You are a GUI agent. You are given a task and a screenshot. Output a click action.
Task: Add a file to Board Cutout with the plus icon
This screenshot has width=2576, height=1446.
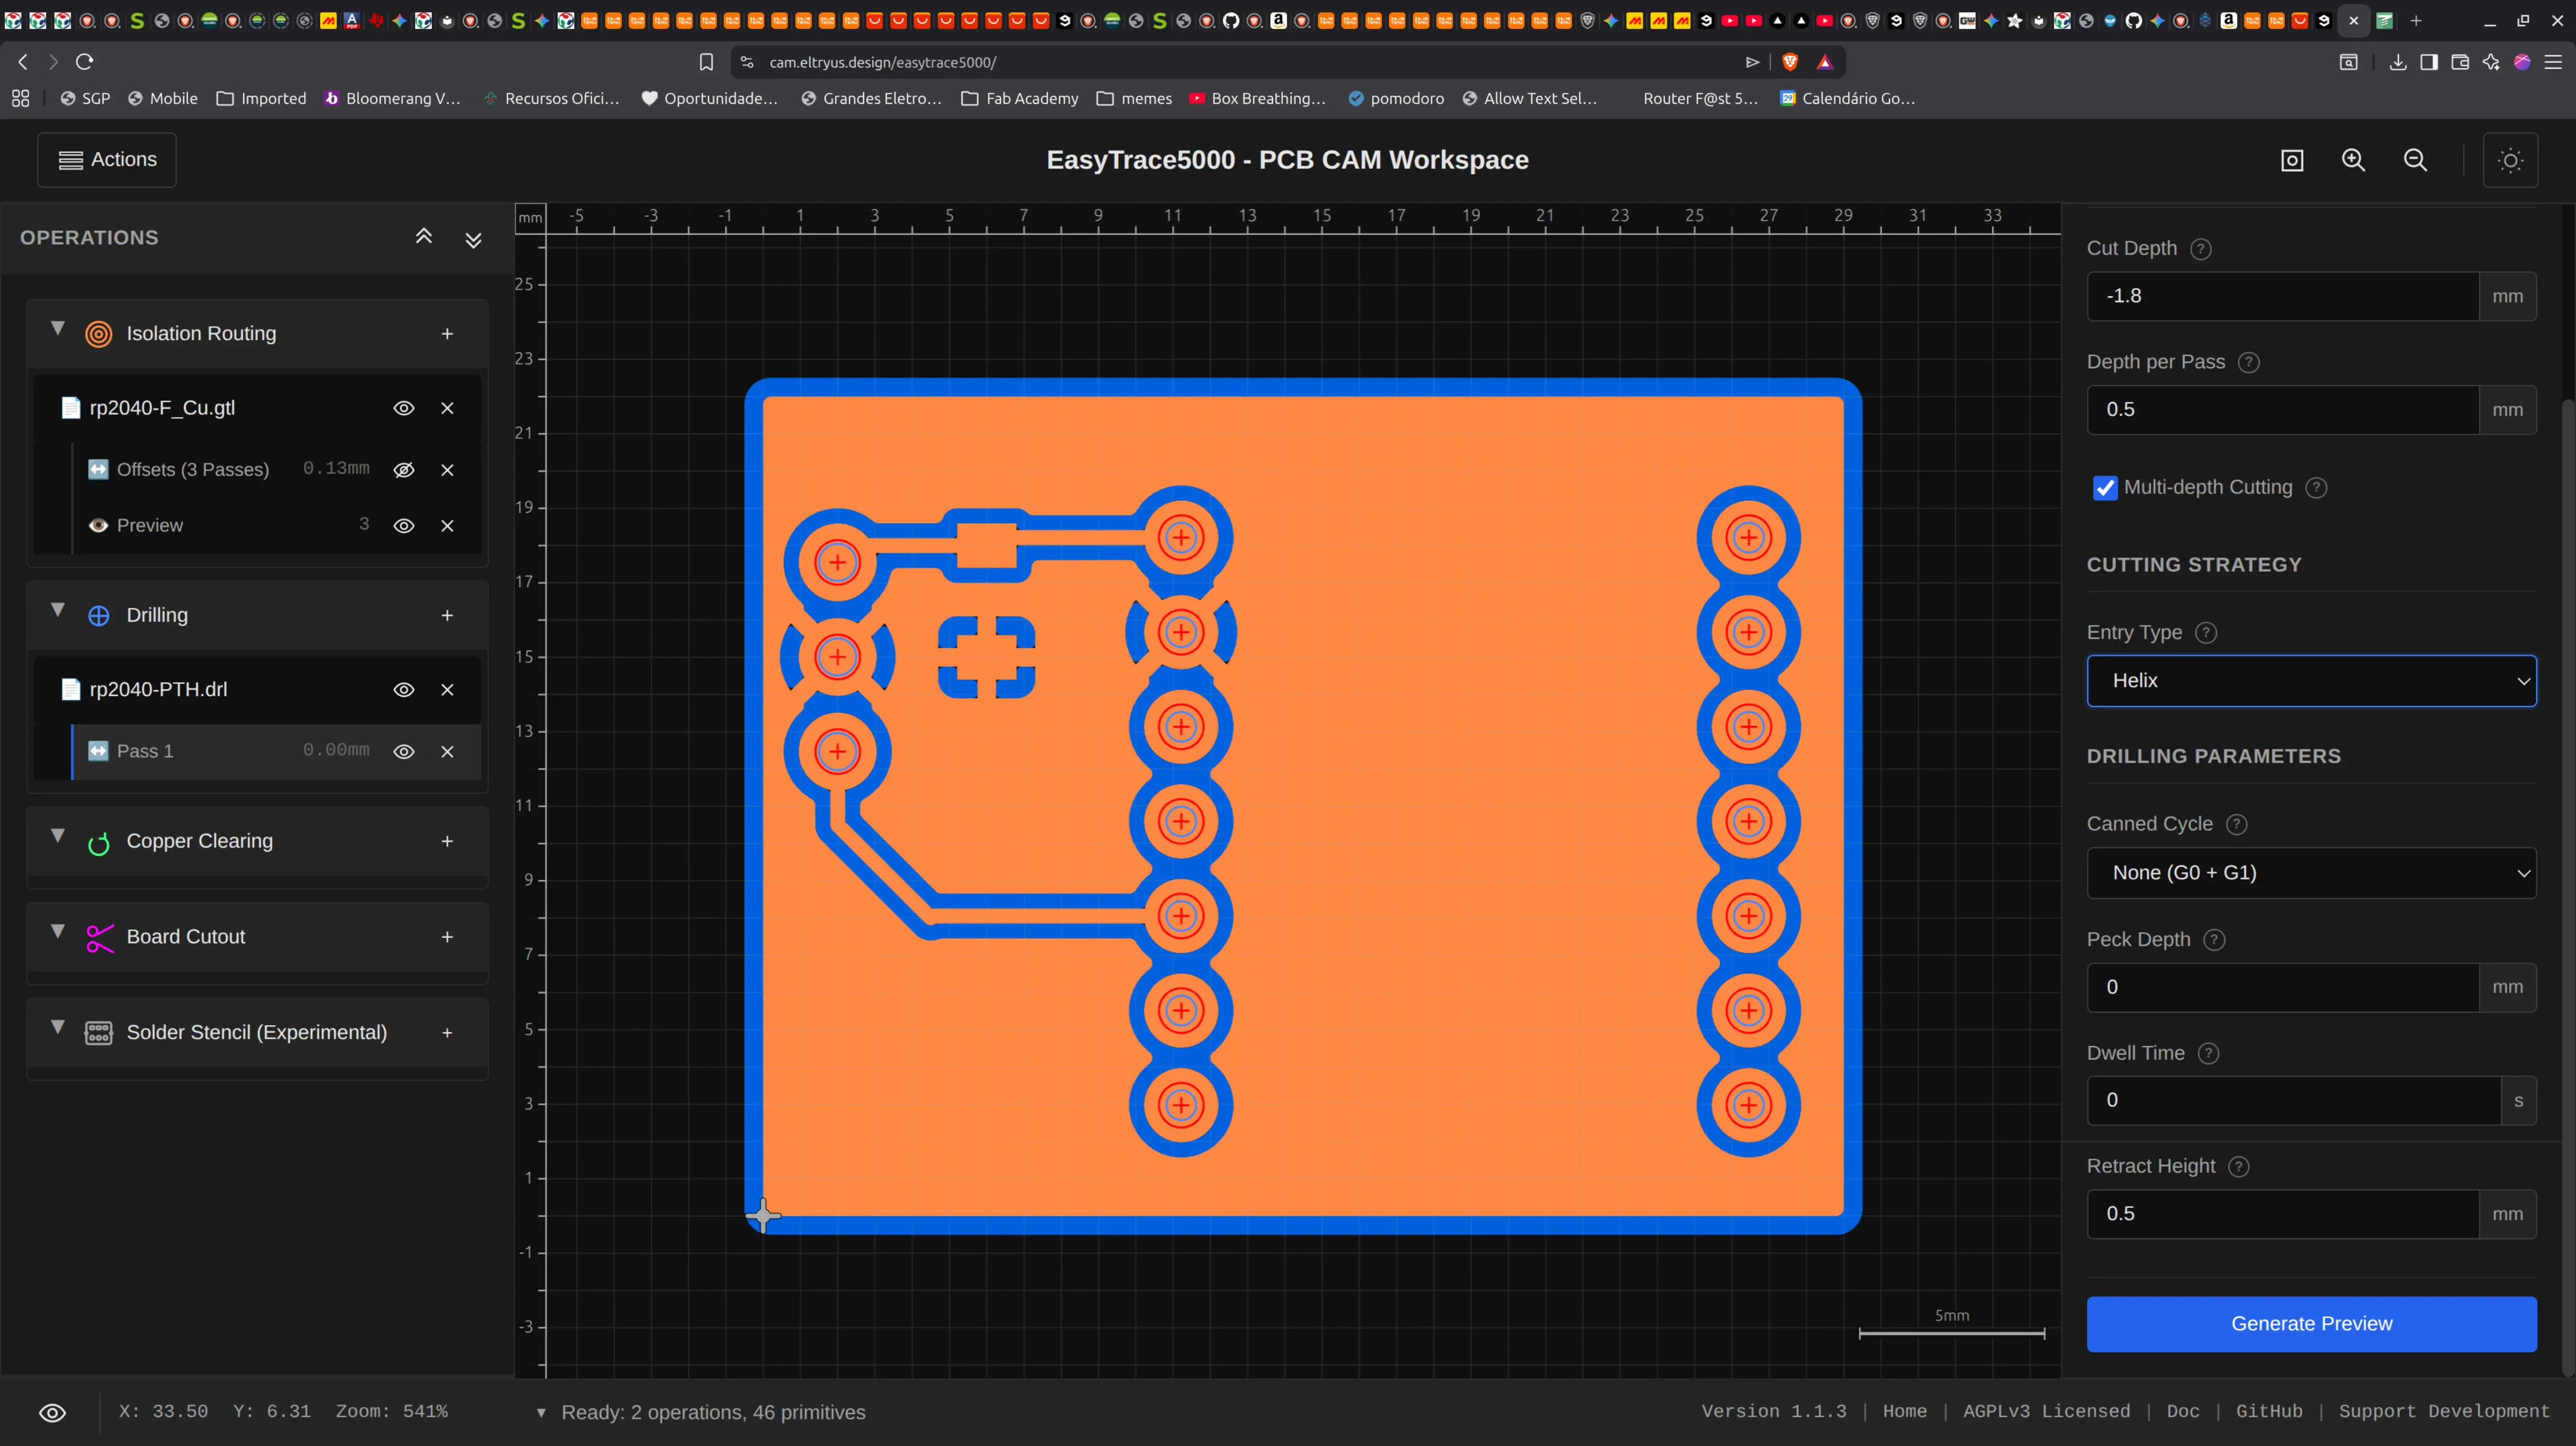(447, 937)
